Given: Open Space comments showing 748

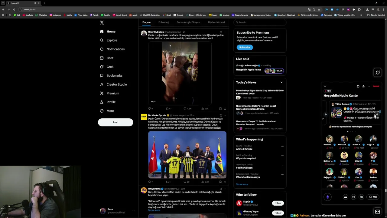Looking at the screenshot, I should 373,197.
